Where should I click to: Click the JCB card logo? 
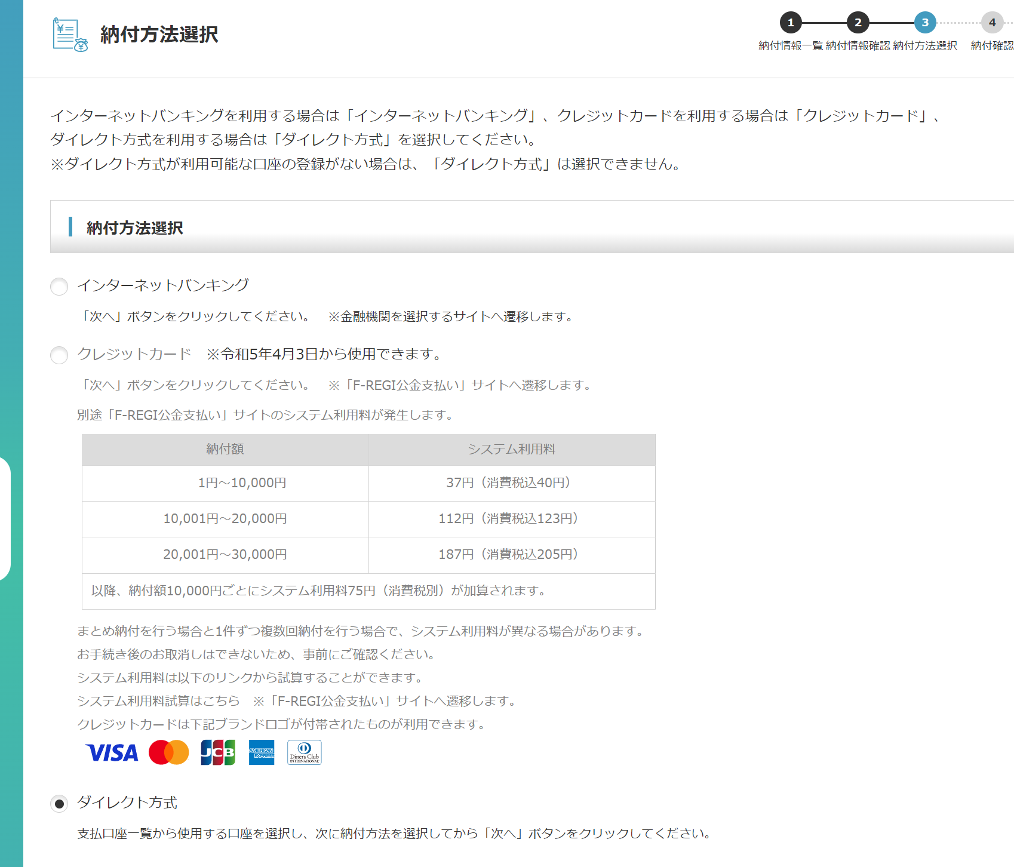[x=218, y=752]
